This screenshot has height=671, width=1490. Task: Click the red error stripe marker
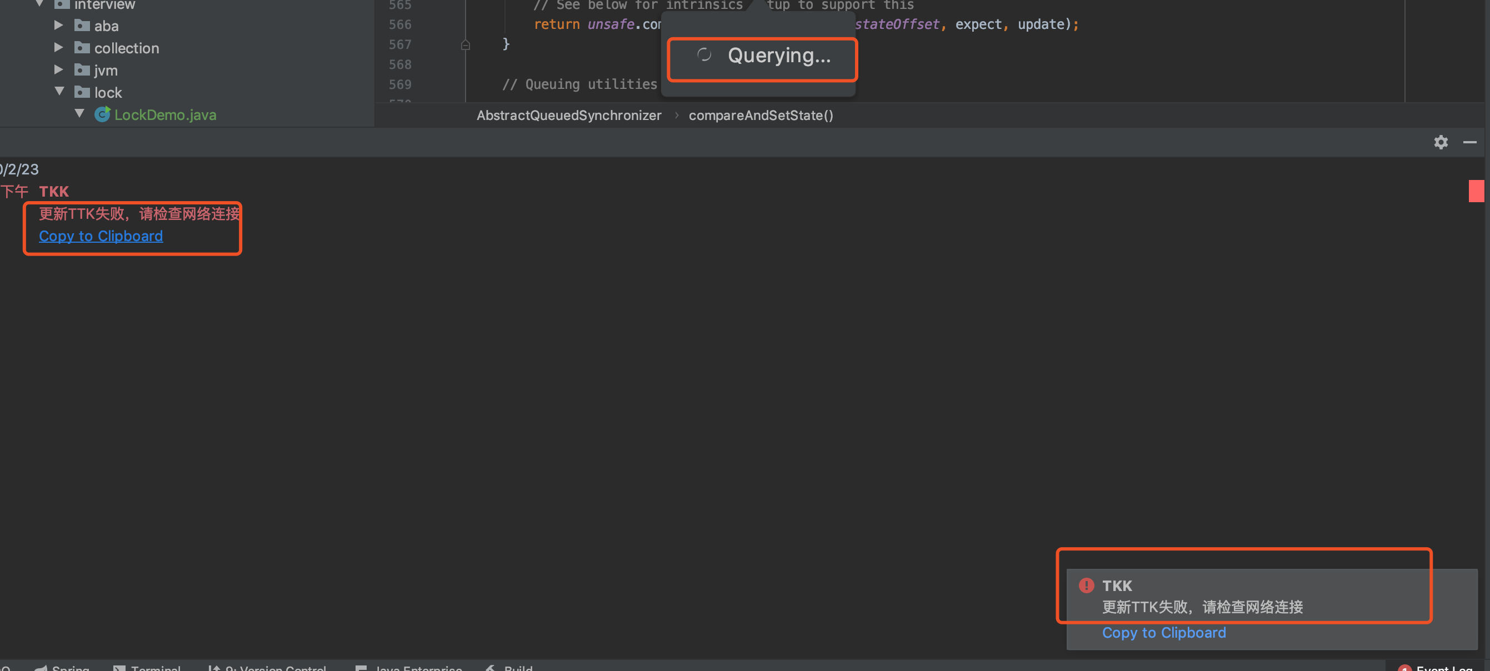coord(1476,192)
